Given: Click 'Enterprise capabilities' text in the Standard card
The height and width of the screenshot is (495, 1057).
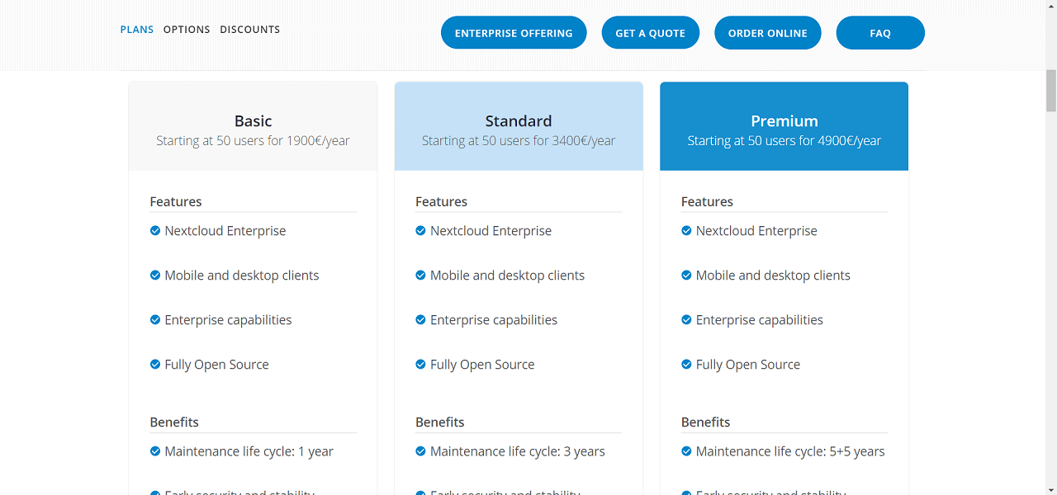Looking at the screenshot, I should coord(494,320).
